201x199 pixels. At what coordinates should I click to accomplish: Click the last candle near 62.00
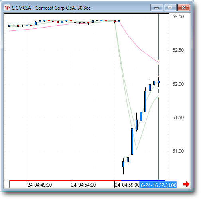tap(158, 82)
